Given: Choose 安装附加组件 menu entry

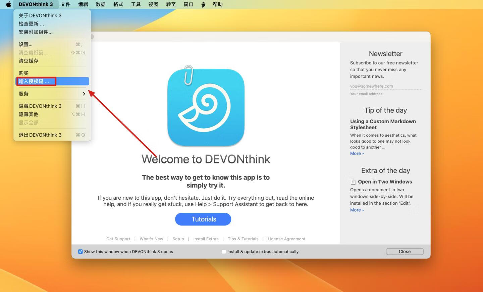Looking at the screenshot, I should tap(52, 32).
